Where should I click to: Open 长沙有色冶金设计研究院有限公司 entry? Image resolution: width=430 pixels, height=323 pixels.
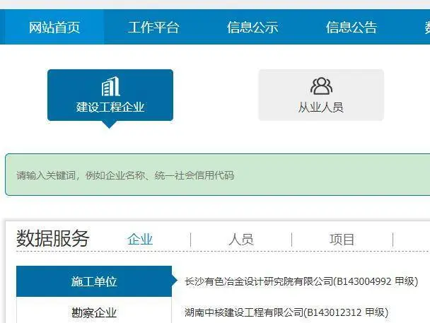coord(301,281)
